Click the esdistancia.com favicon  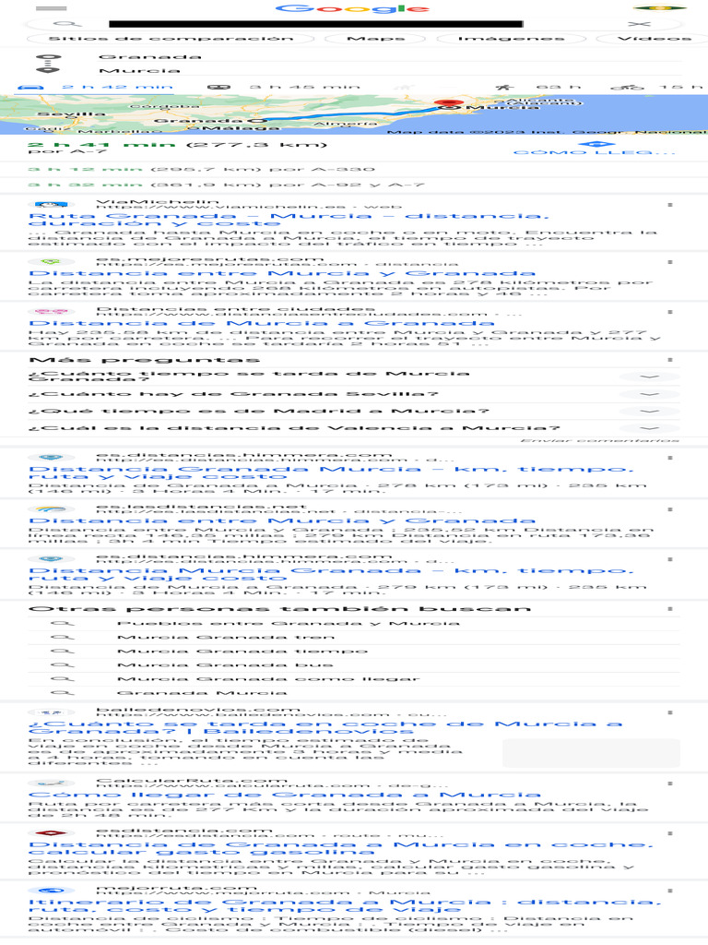[52, 833]
